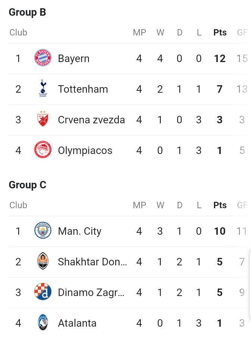Click the Atalanta club logo
Screen dimensions: 251x342
(x=43, y=322)
